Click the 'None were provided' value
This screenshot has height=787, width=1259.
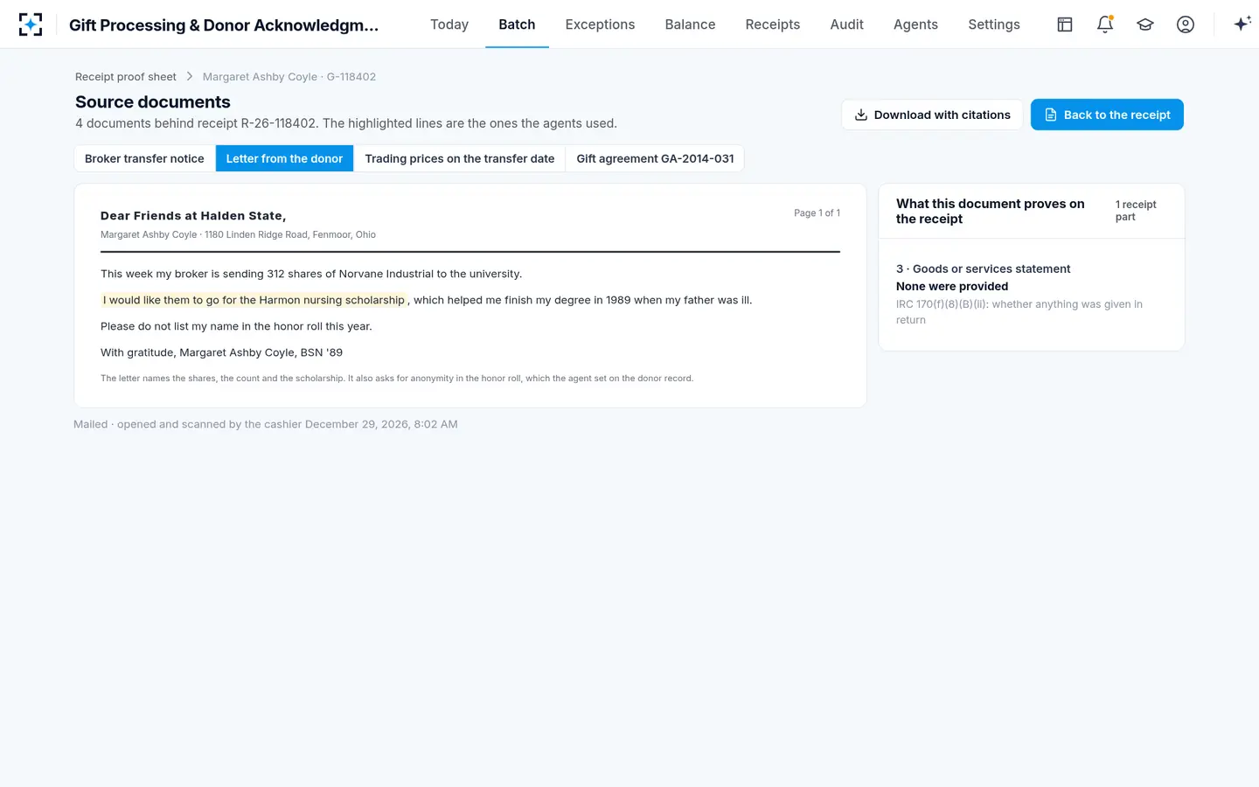coord(952,287)
